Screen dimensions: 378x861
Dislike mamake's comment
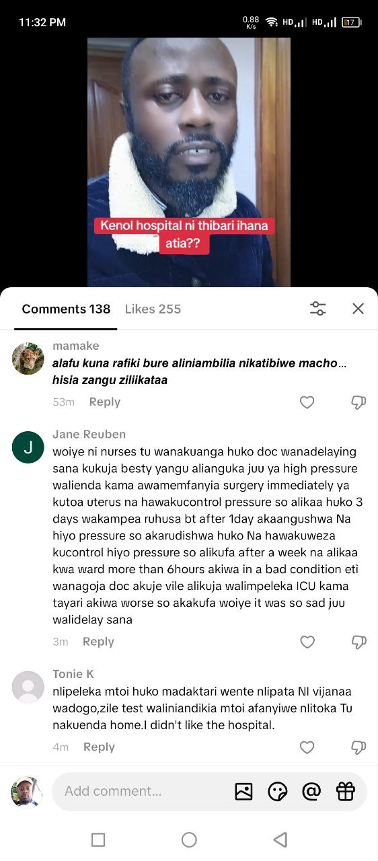[358, 402]
